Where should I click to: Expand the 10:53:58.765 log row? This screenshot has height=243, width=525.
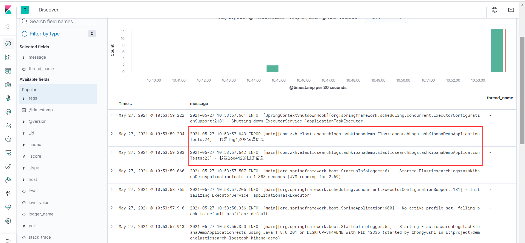[112, 189]
